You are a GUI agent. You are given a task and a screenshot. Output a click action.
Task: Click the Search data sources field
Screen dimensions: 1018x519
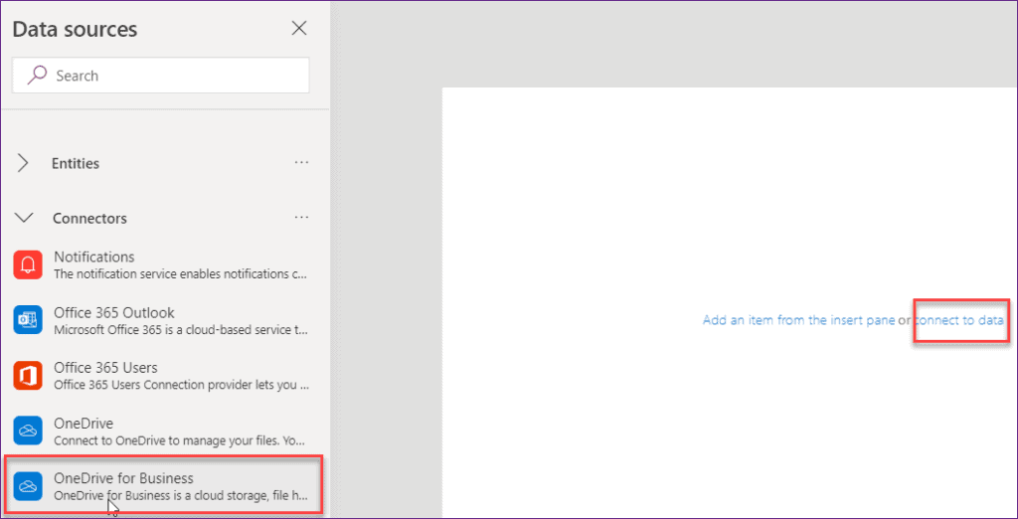click(160, 76)
